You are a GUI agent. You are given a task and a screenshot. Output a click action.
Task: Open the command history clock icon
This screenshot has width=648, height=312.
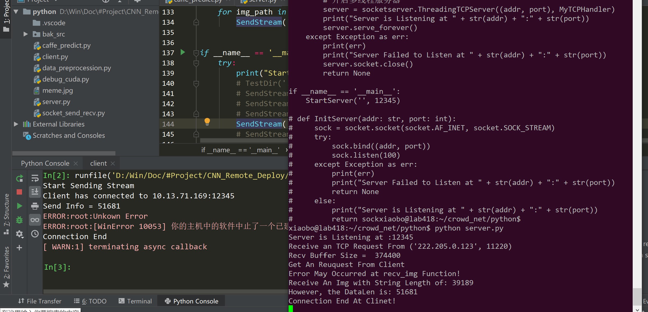tap(35, 234)
